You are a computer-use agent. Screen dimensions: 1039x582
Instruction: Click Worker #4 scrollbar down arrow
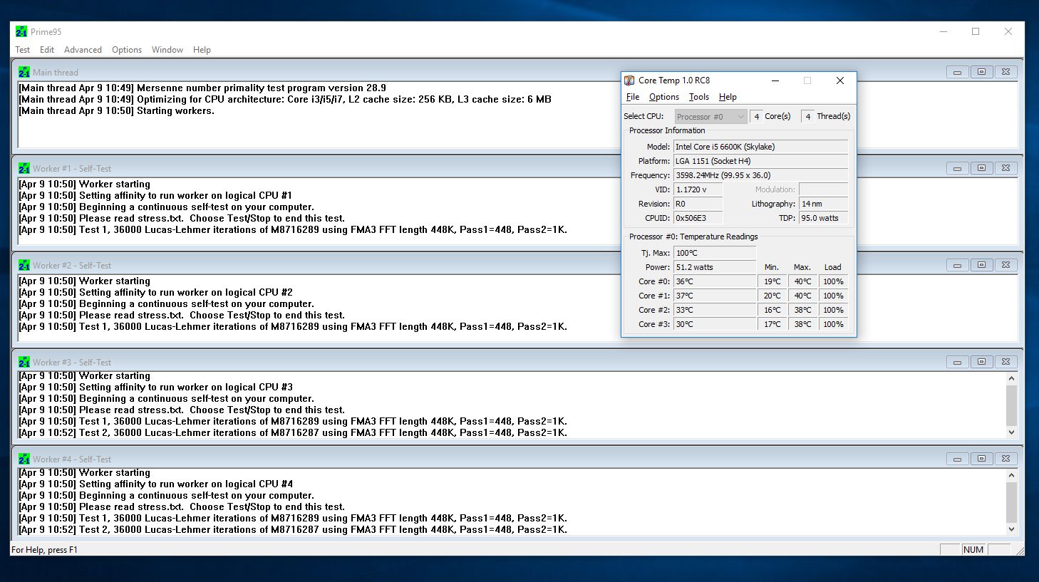pos(1011,529)
